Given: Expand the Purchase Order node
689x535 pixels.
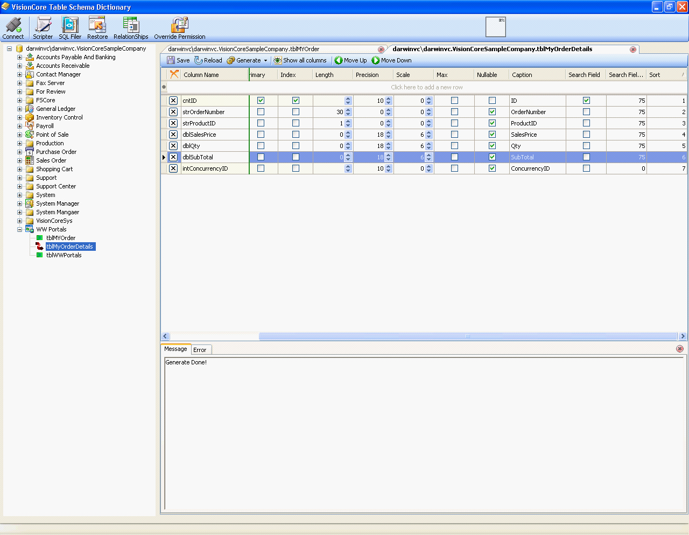Looking at the screenshot, I should (x=19, y=152).
